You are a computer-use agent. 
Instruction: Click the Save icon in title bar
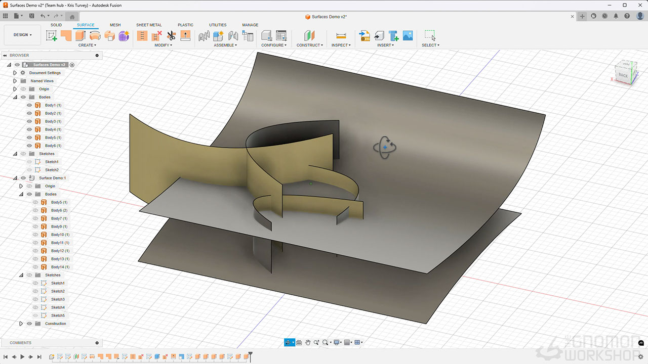[x=31, y=16]
